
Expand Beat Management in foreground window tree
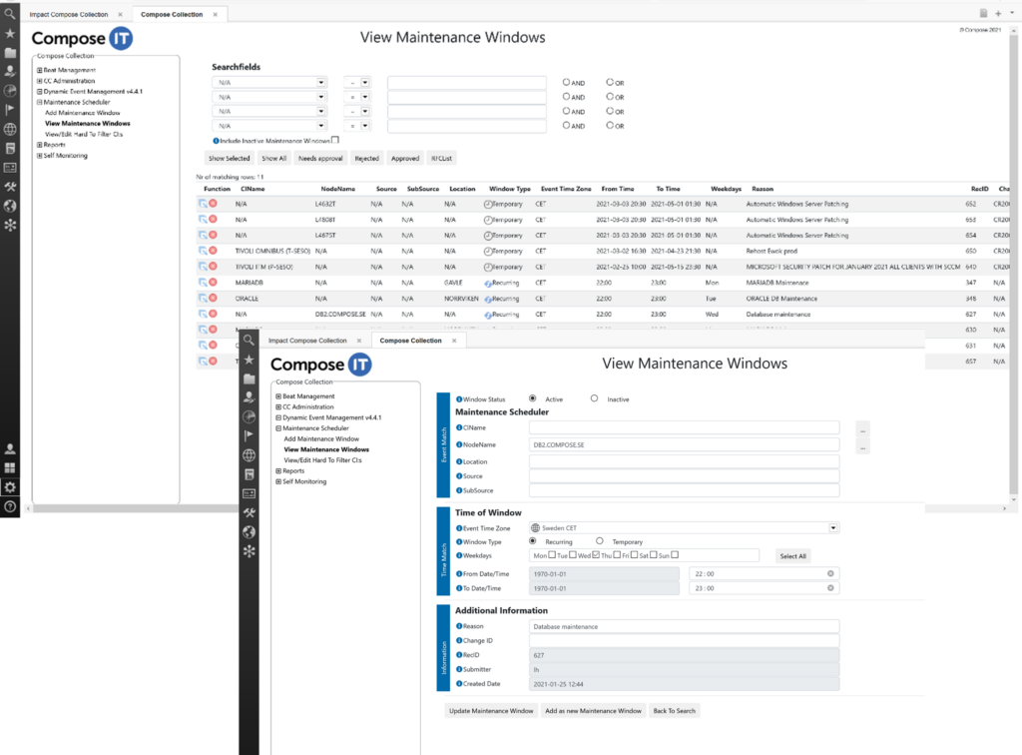click(x=278, y=396)
